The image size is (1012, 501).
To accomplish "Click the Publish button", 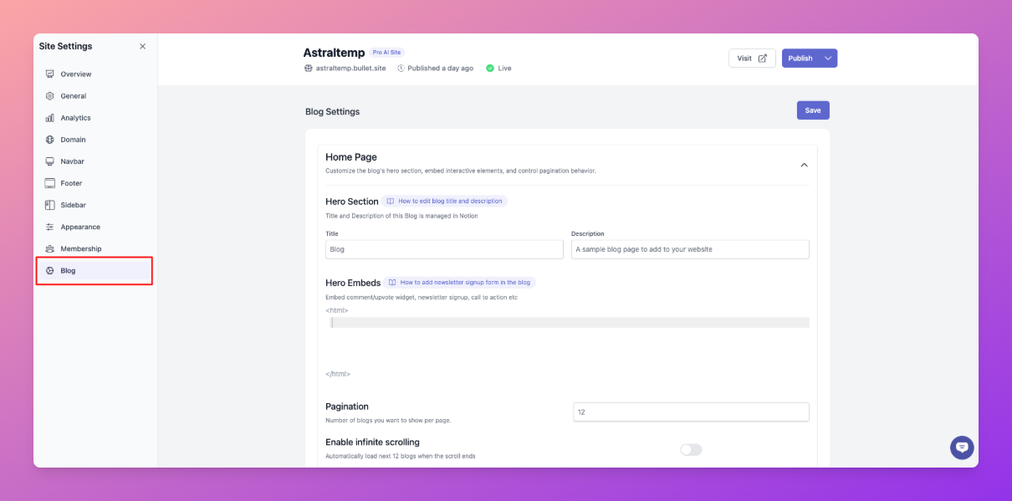I will coord(800,58).
